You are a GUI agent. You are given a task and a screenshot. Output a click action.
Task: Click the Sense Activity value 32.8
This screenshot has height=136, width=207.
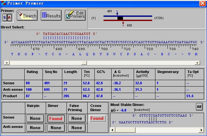[139, 83]
